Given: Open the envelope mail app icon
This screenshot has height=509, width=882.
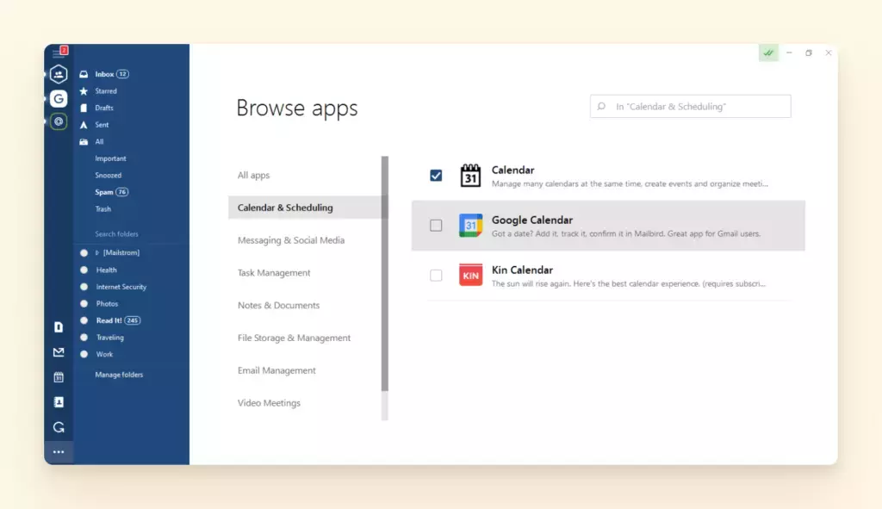Looking at the screenshot, I should pos(59,352).
